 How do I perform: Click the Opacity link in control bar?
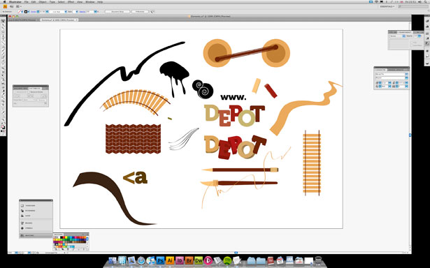(x=83, y=12)
